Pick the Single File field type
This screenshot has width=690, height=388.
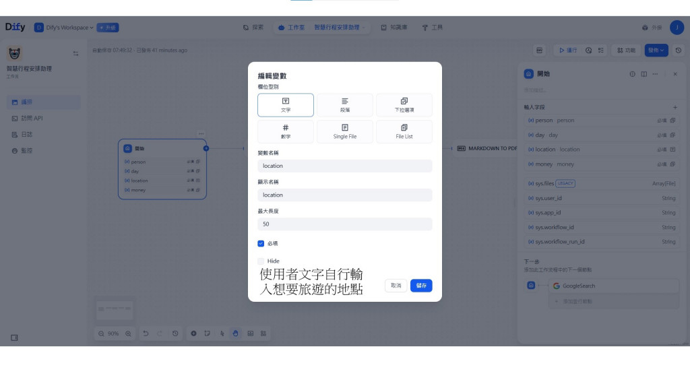point(344,131)
